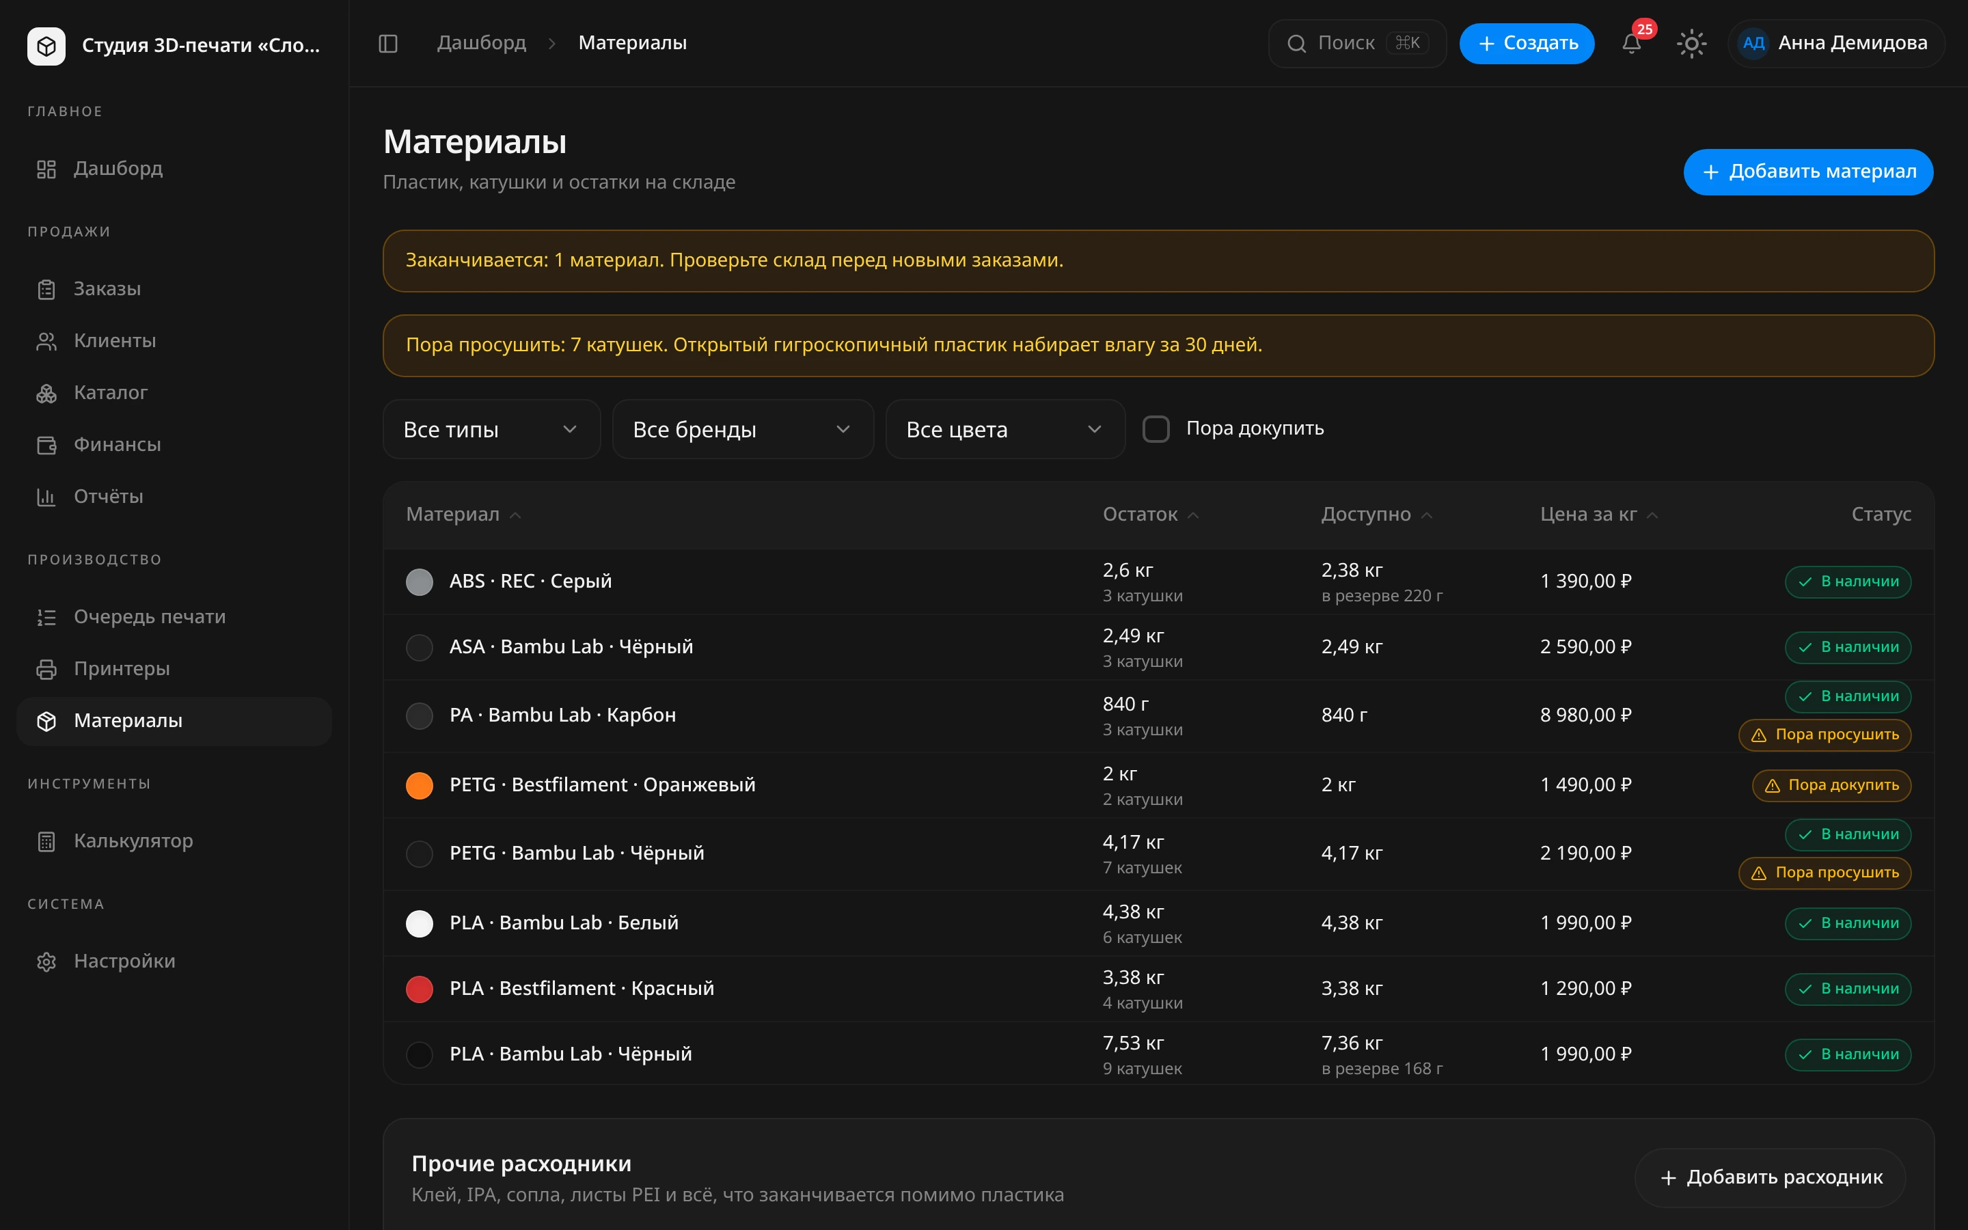Screen dimensions: 1968x1230
Task: Click the studio cube logo icon
Action: pyautogui.click(x=46, y=46)
